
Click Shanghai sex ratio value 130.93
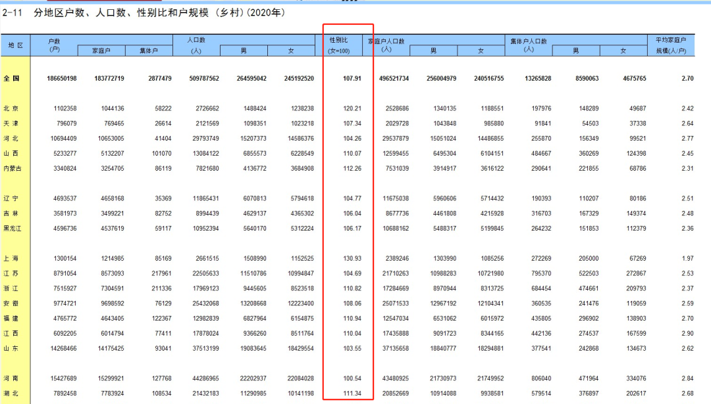[x=352, y=258]
